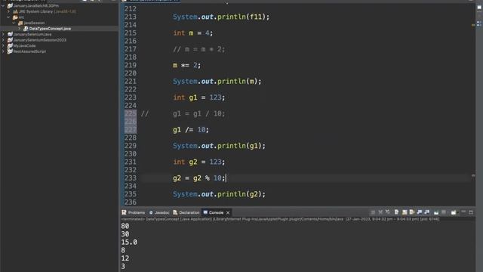Switch to the Javadoc tab

pos(159,212)
